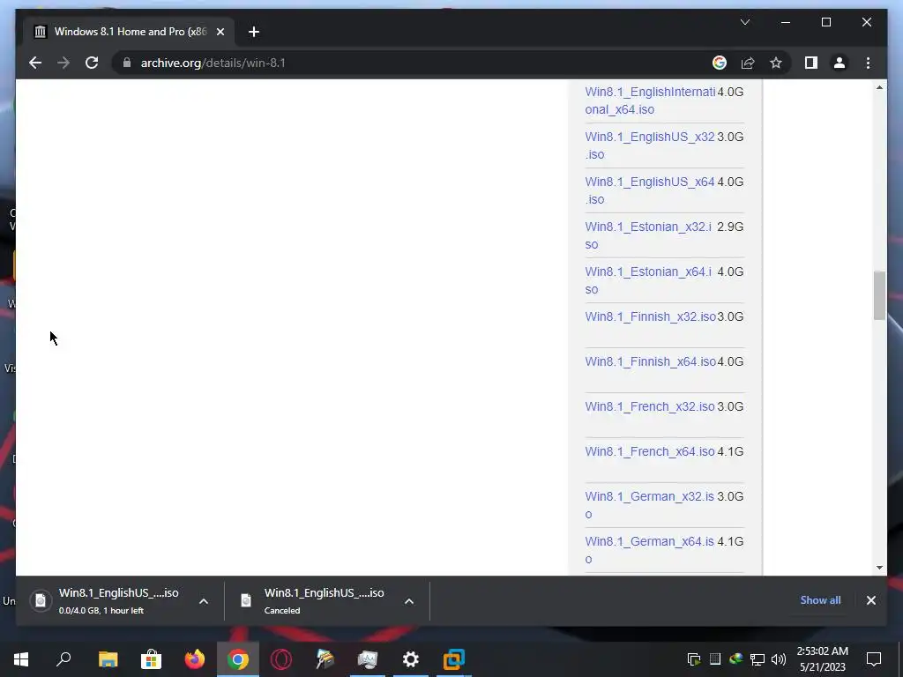903x677 pixels.
Task: Open the taskbar clock and calendar
Action: pos(823,659)
